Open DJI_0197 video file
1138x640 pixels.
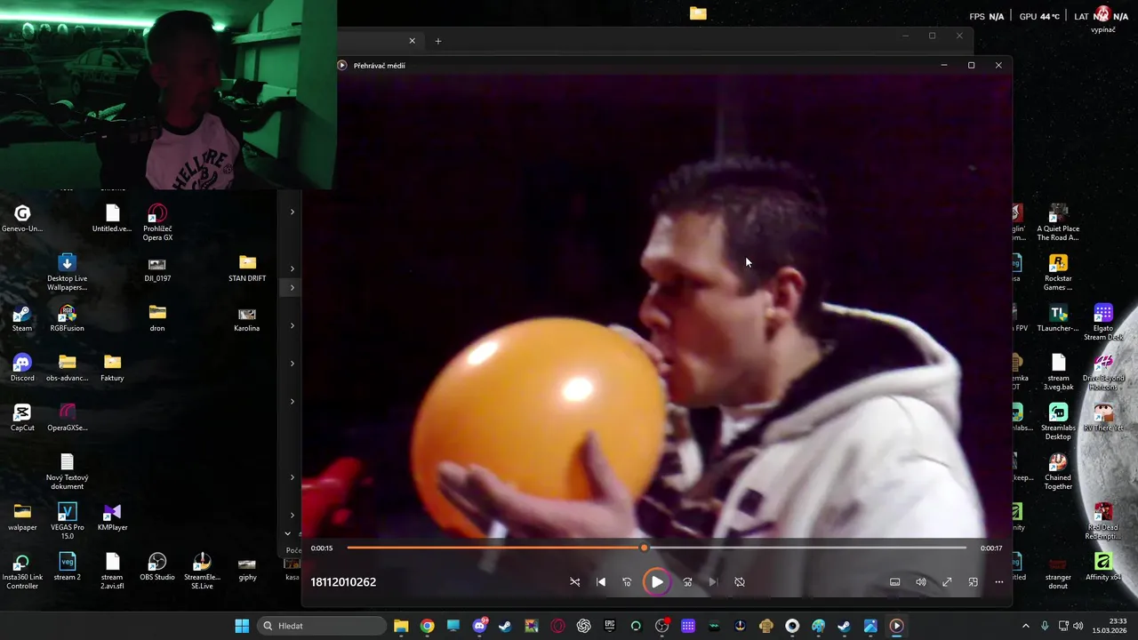click(x=157, y=269)
